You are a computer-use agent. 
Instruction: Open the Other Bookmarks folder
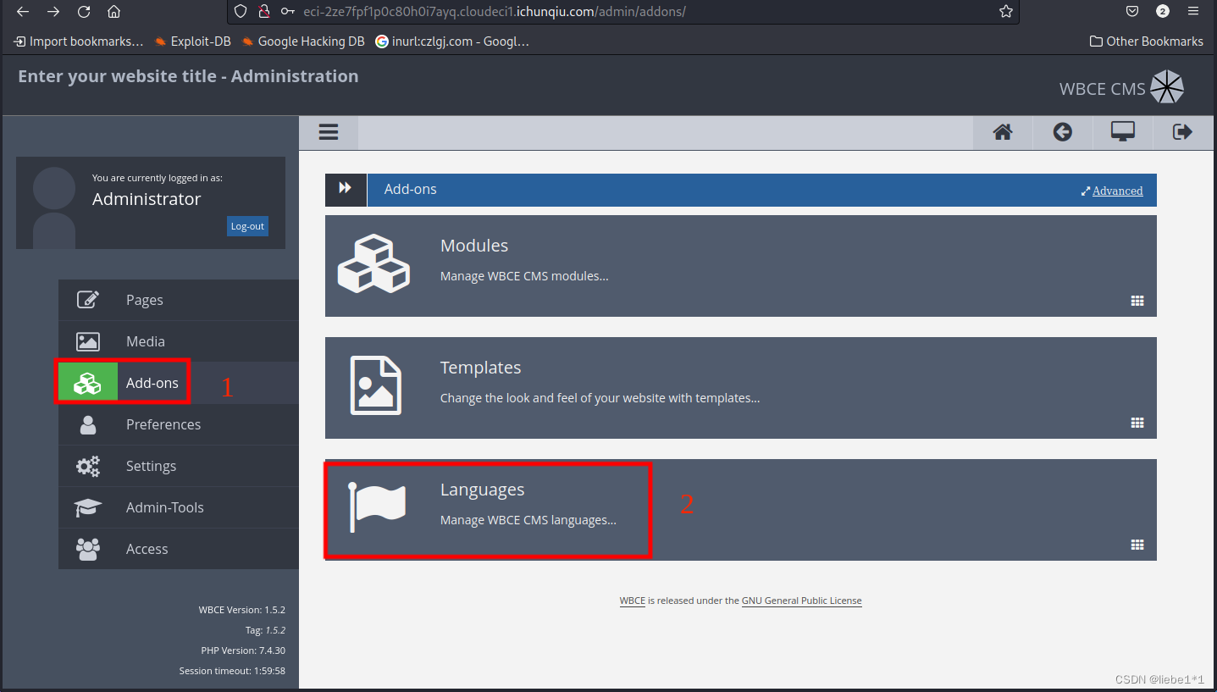pos(1147,41)
